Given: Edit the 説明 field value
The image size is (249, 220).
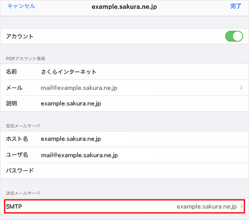Looking at the screenshot, I should (71, 103).
